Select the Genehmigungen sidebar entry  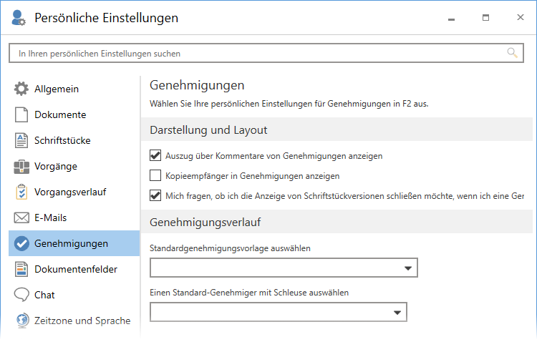point(74,243)
